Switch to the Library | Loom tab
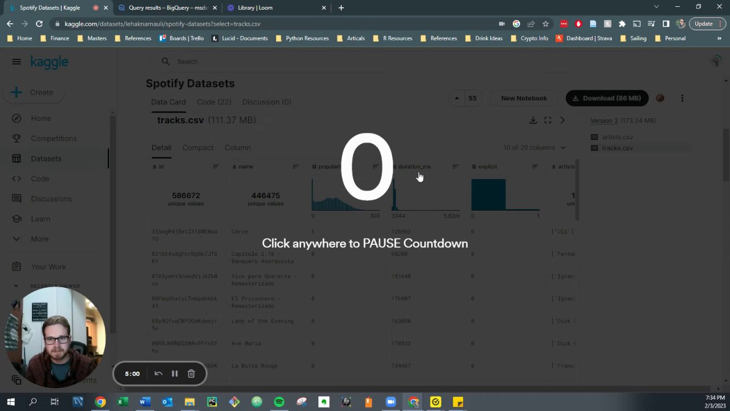 [x=277, y=8]
